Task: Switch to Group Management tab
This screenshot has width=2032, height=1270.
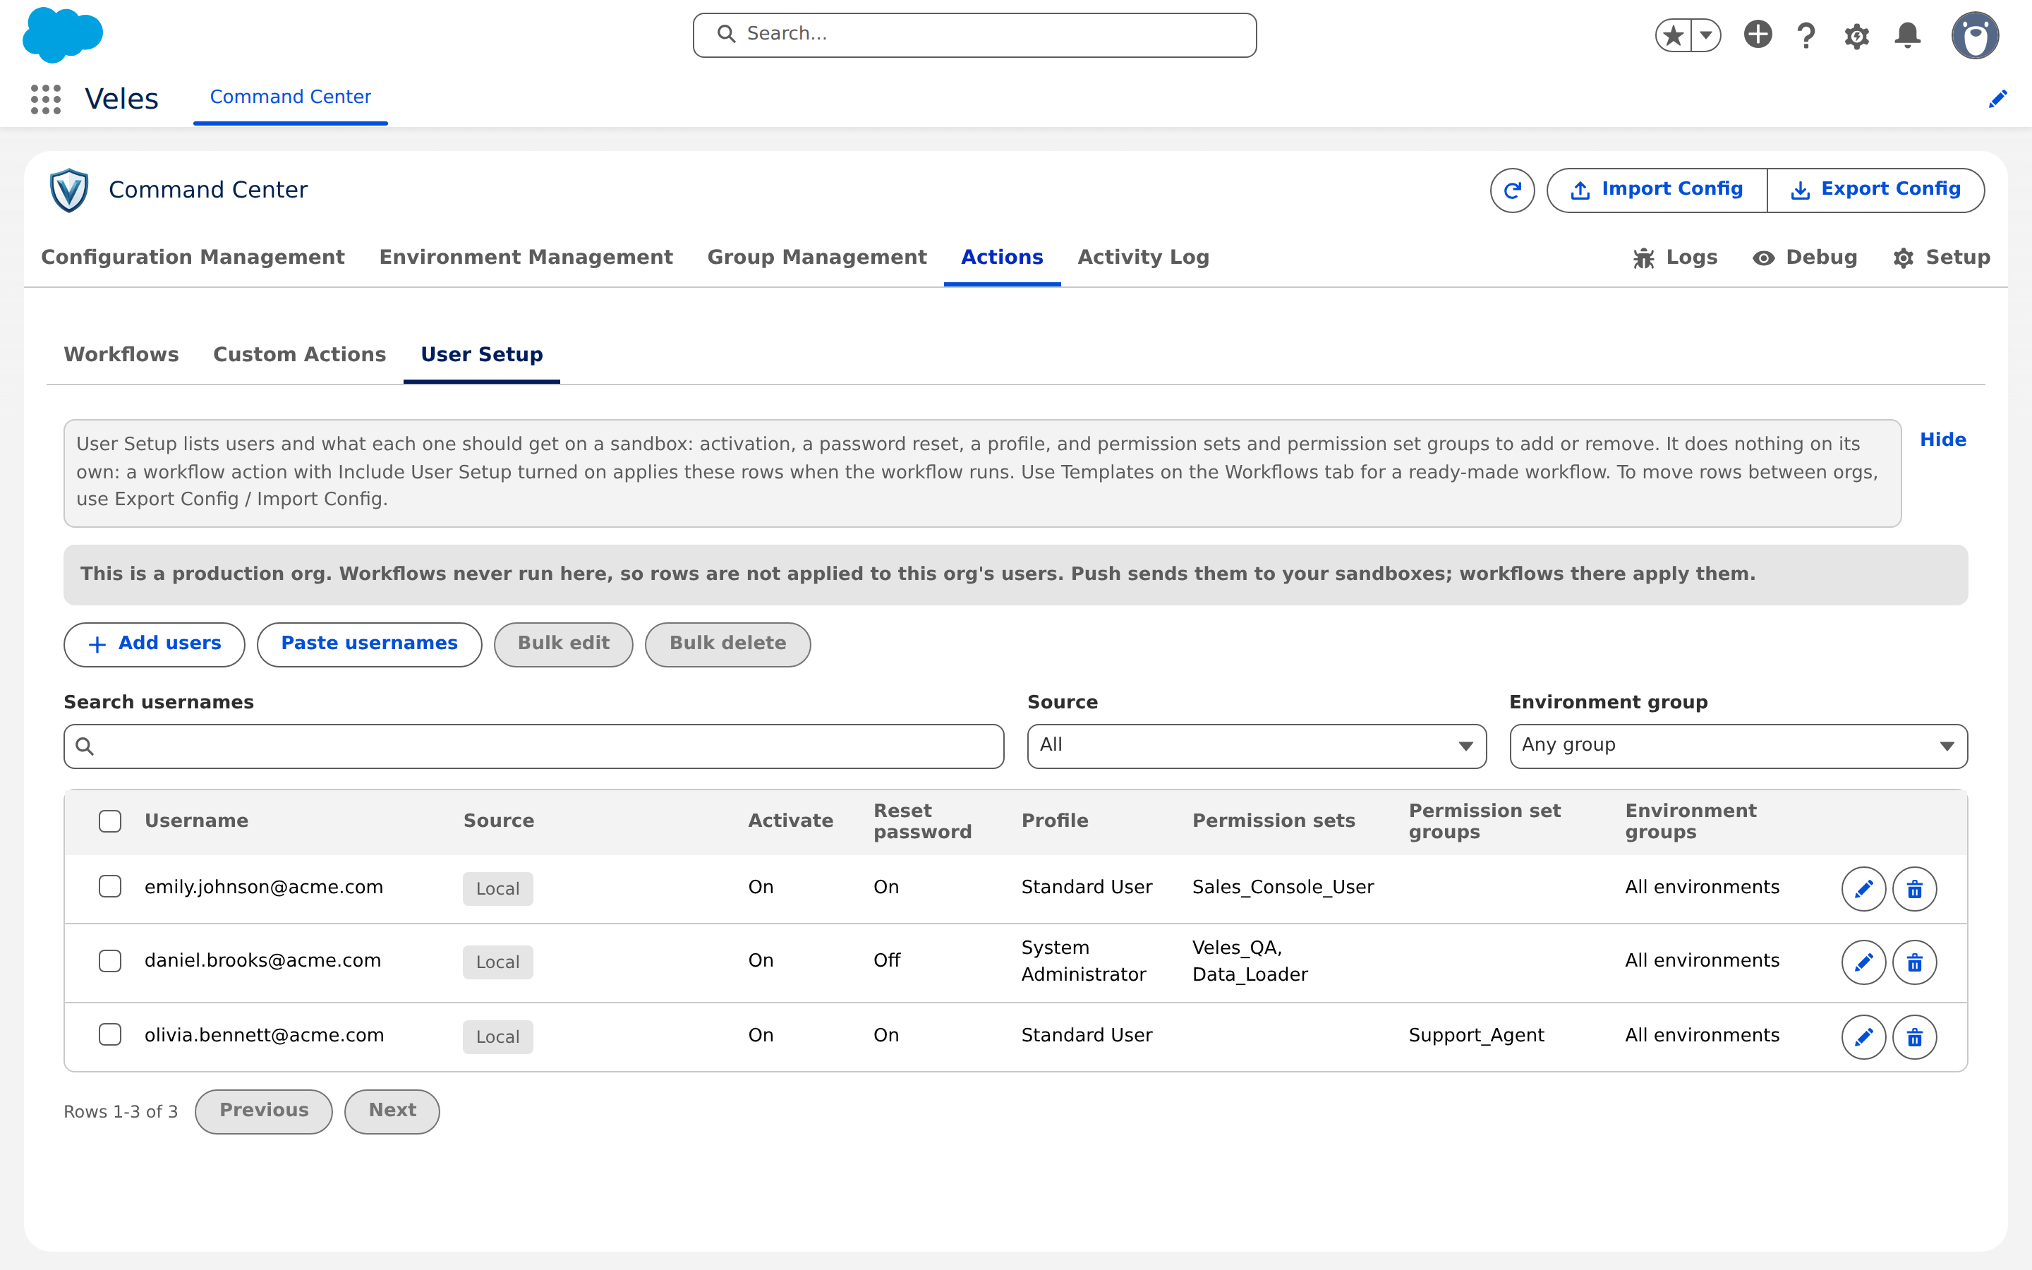Action: pyautogui.click(x=817, y=257)
